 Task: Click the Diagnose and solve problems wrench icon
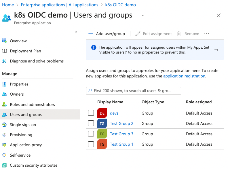pyautogui.click(x=4, y=61)
